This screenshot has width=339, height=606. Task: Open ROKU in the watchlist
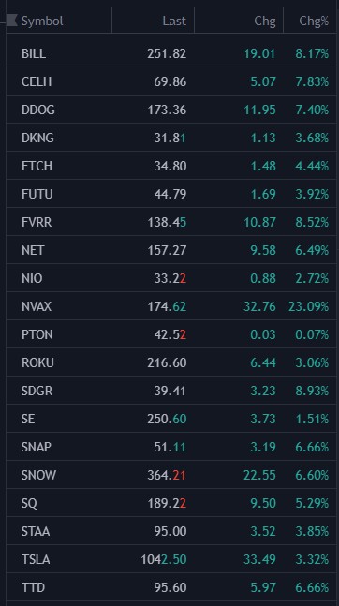tap(171, 362)
